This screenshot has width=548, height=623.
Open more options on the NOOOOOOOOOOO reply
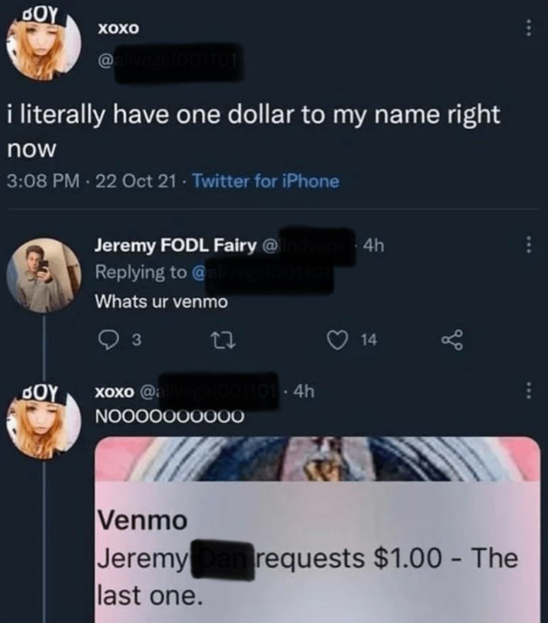click(528, 391)
